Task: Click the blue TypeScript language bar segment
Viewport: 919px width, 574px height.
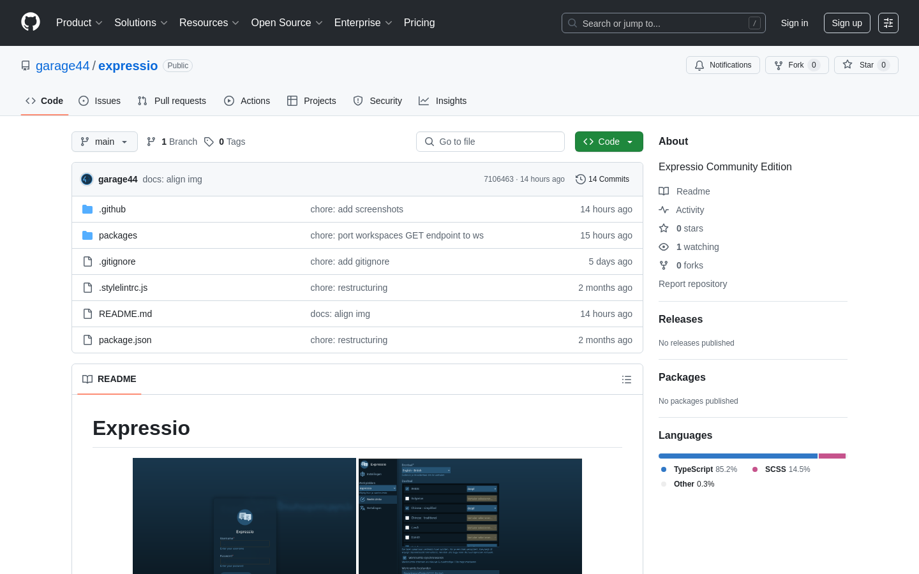Action: click(738, 456)
